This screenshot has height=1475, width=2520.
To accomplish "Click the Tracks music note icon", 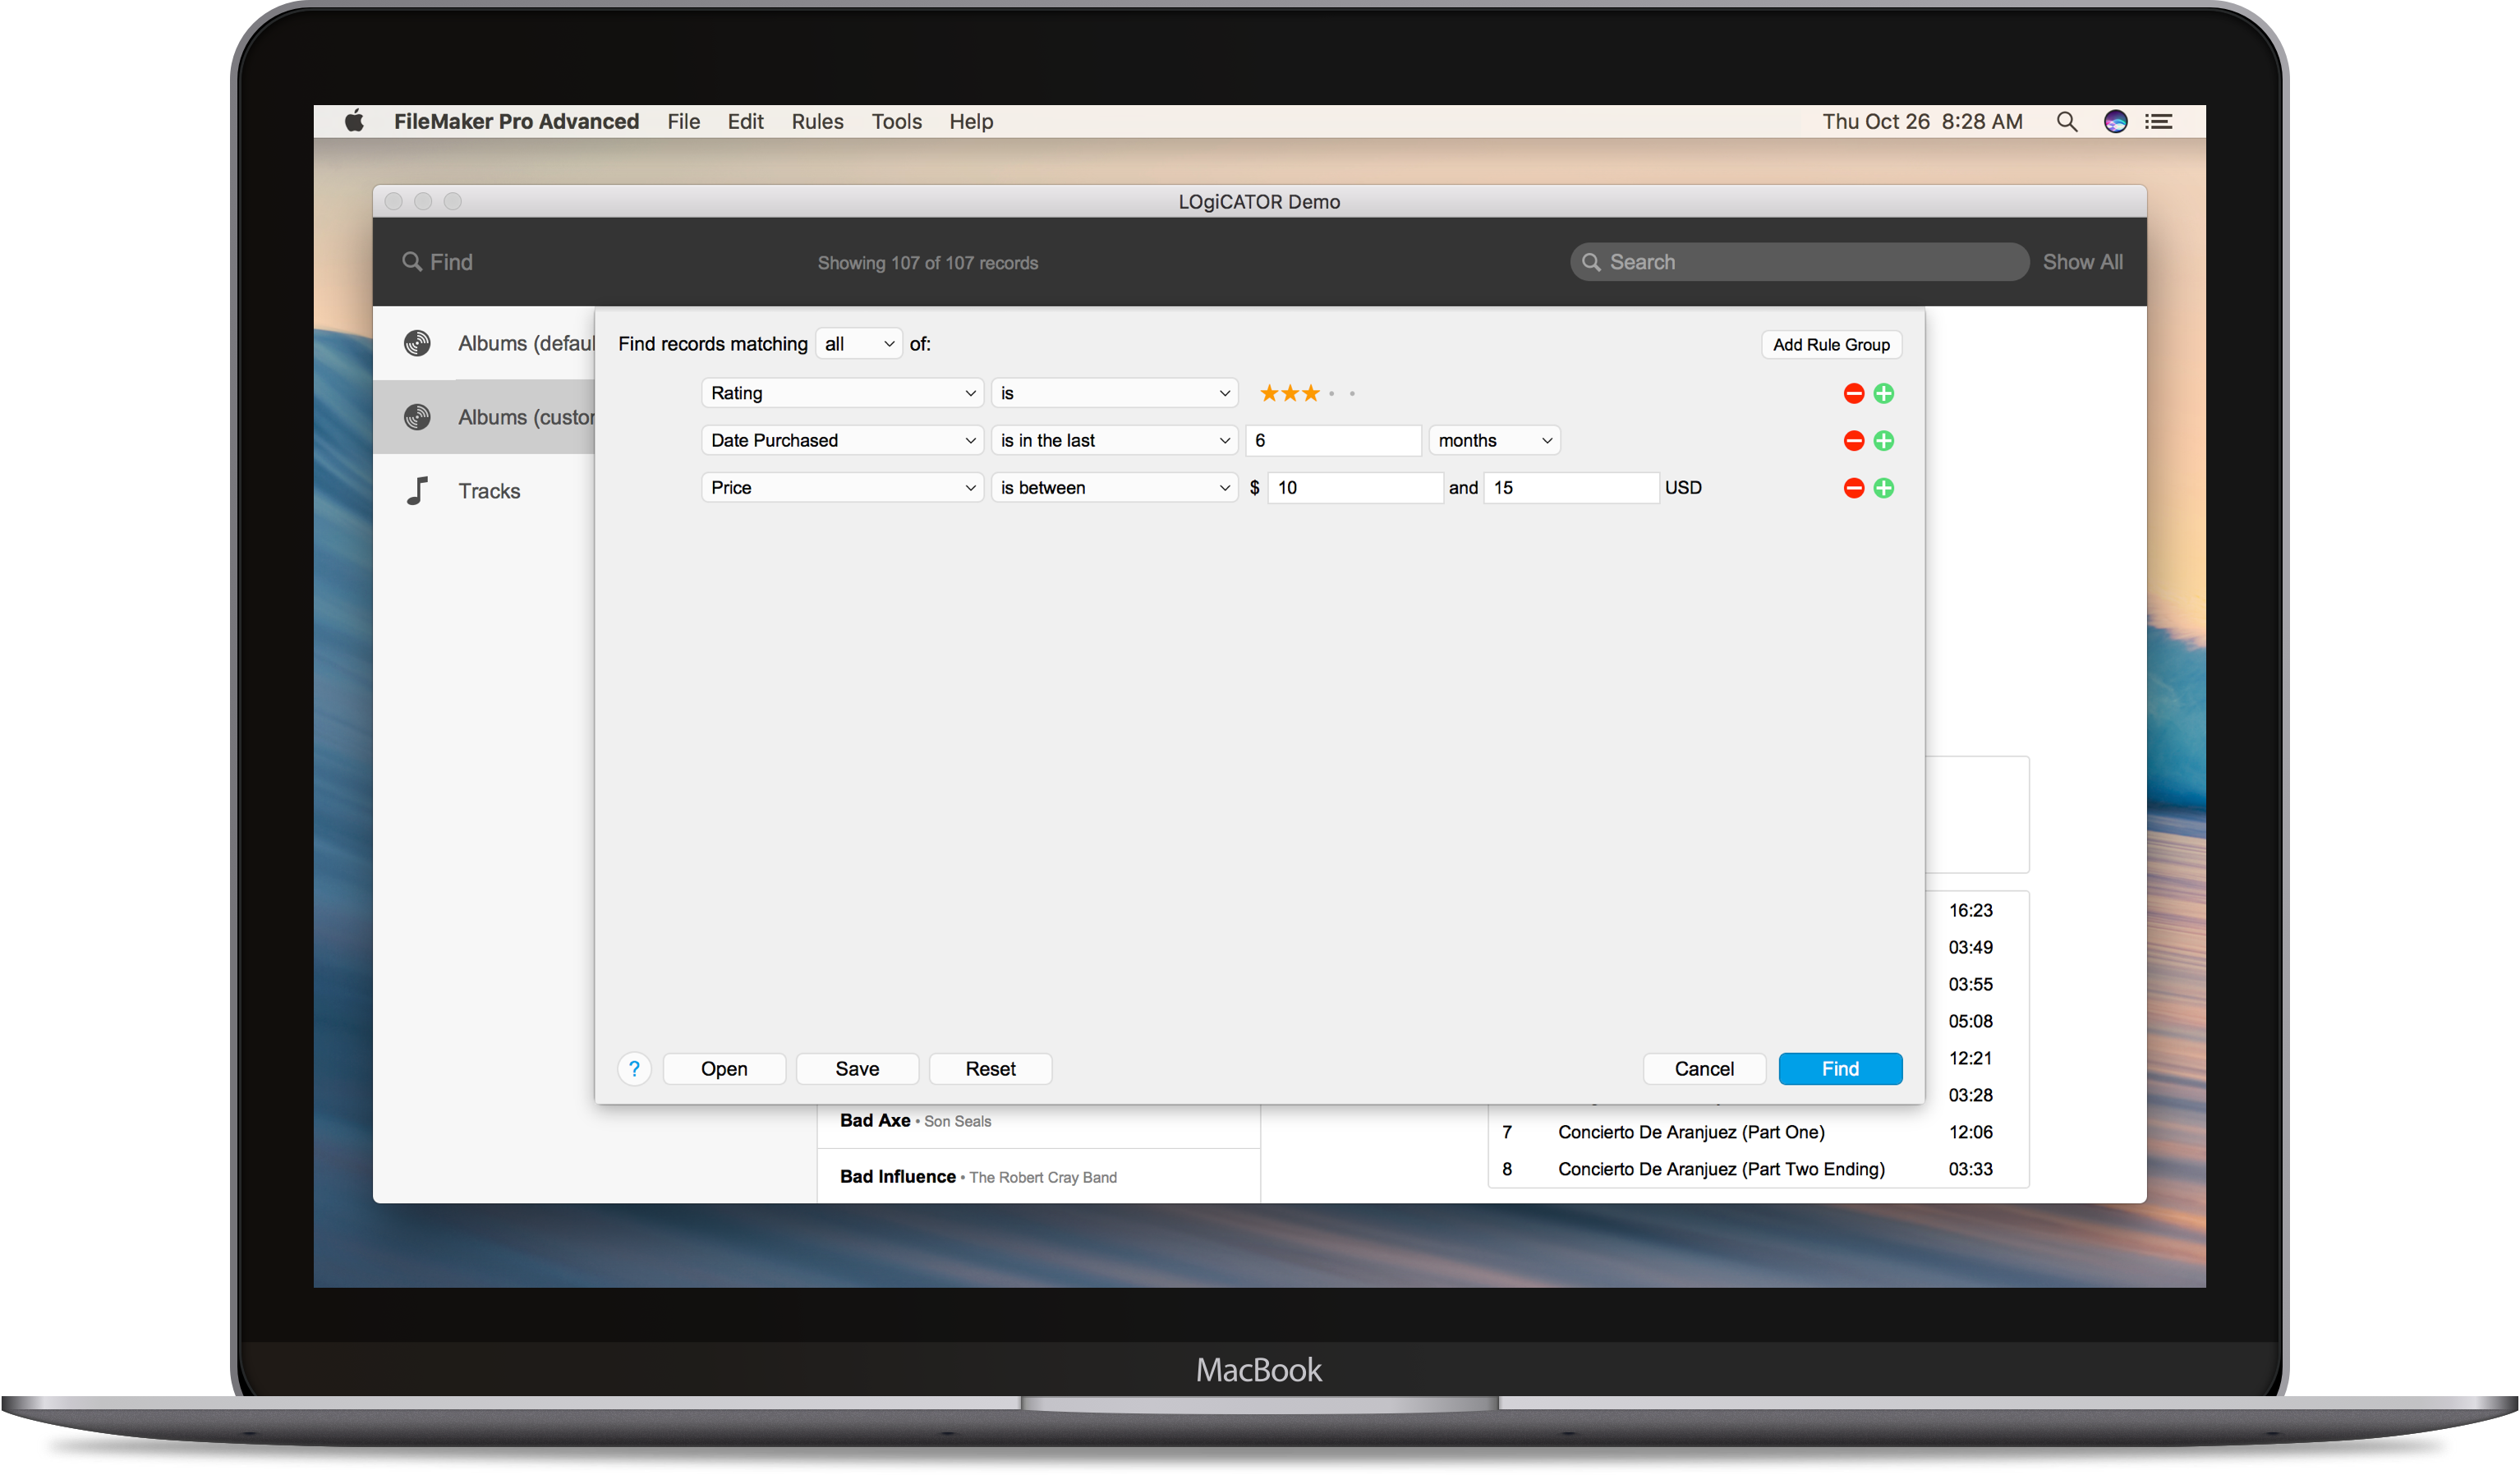I will (x=417, y=490).
